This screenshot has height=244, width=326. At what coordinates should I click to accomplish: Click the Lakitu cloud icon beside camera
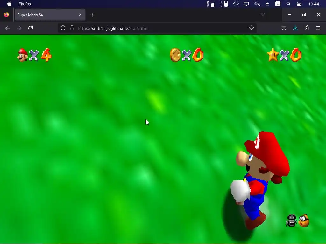click(x=304, y=220)
